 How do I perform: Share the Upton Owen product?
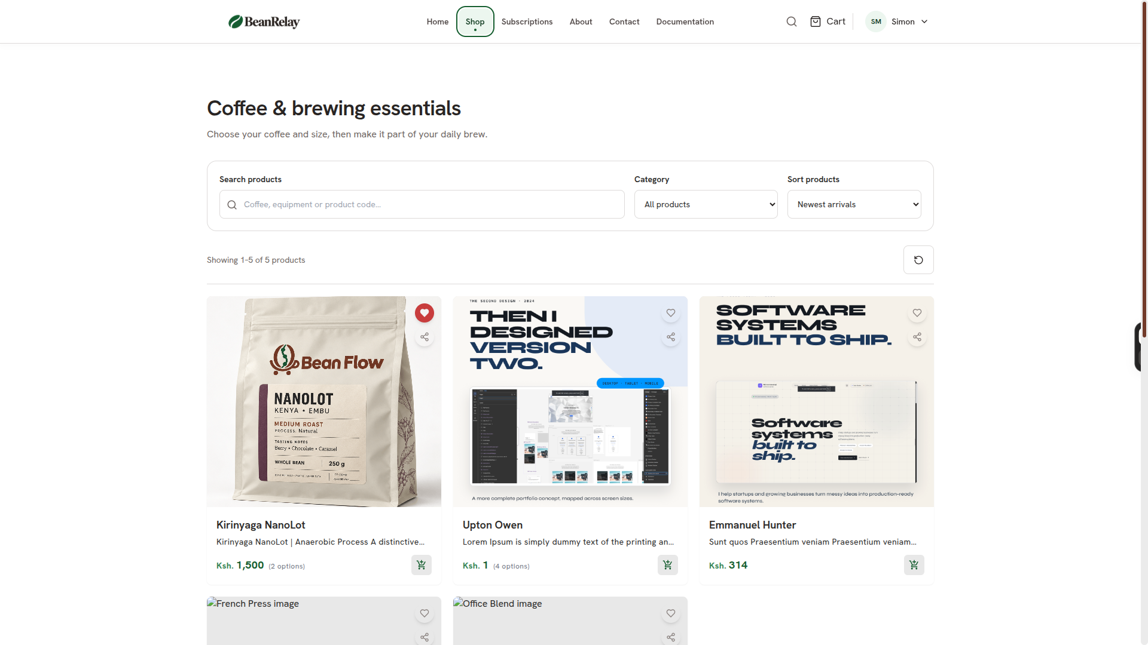point(671,337)
